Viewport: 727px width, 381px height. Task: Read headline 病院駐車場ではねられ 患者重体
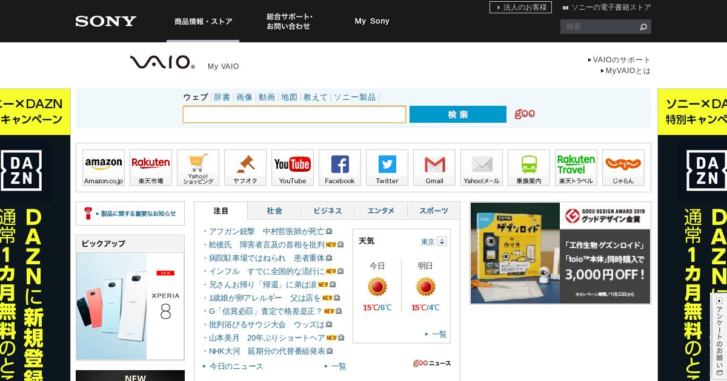(x=267, y=258)
